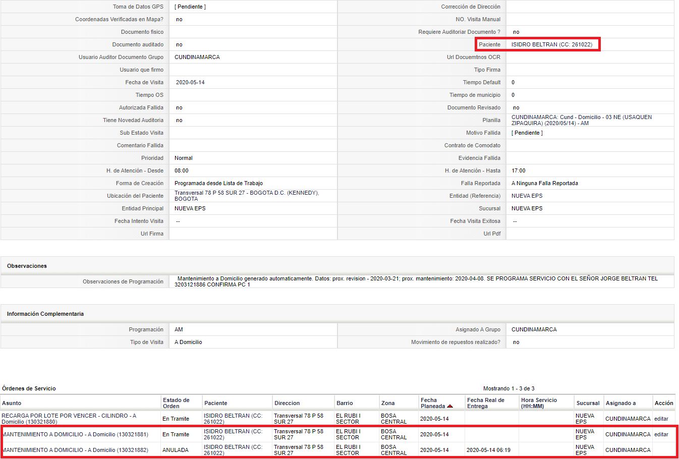Click Asignado A Grupo value CUNDINAMARCA
This screenshot has height=459, width=679.
pos(534,329)
